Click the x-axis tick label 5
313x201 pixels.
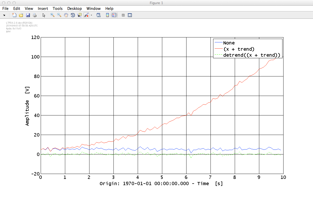[x=162, y=177]
